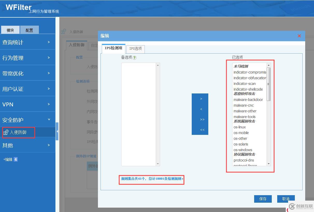
Task: Save changes with 保存 button
Action: [x=263, y=199]
